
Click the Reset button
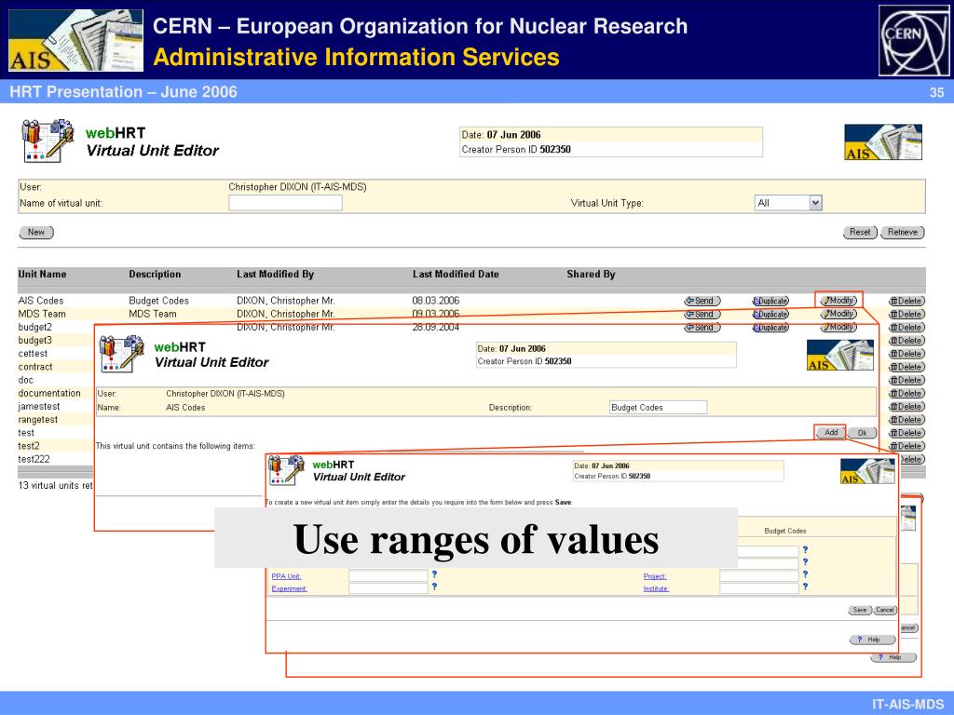point(860,232)
